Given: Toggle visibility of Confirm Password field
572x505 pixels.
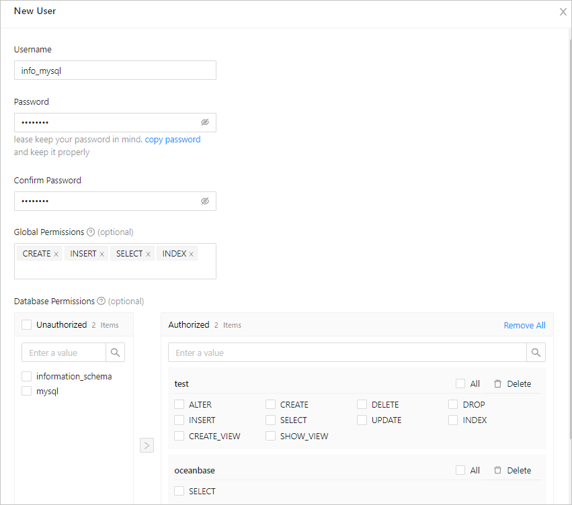Looking at the screenshot, I should coord(205,201).
